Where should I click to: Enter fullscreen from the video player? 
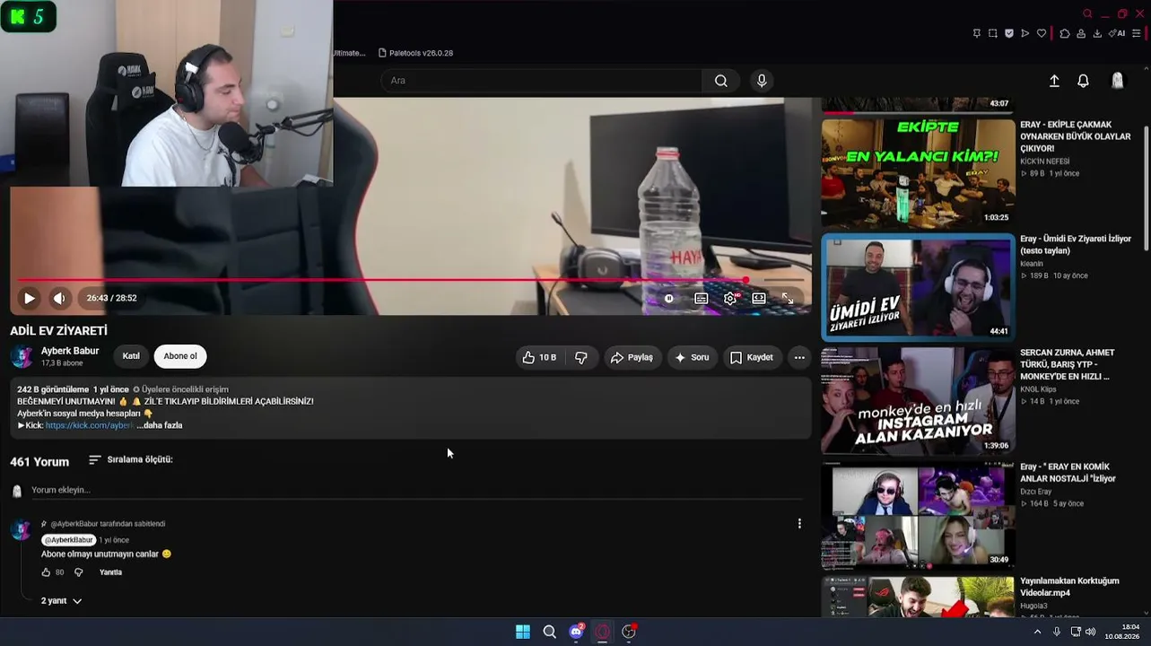pos(788,299)
